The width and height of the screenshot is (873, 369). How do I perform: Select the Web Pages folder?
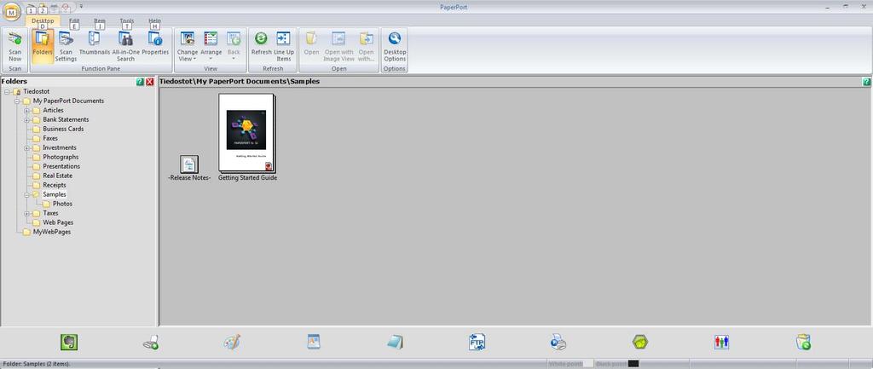(x=58, y=222)
